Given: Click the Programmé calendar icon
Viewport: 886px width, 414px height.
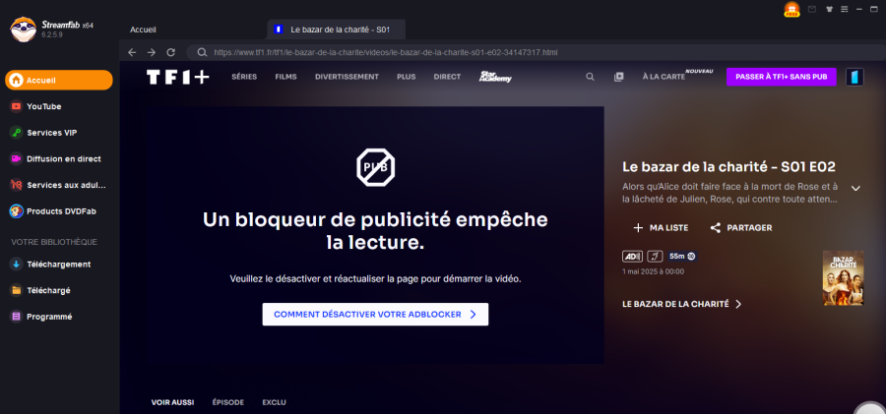Looking at the screenshot, I should click(17, 317).
